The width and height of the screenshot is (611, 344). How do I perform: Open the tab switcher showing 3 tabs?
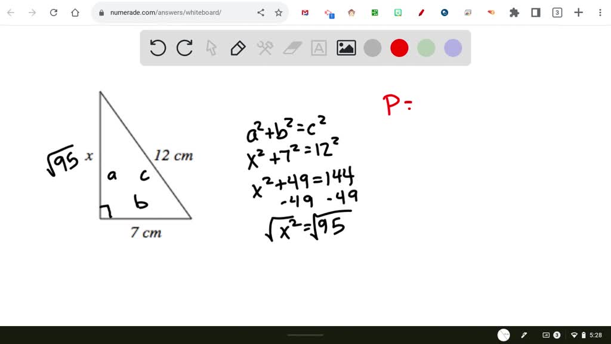tap(557, 12)
